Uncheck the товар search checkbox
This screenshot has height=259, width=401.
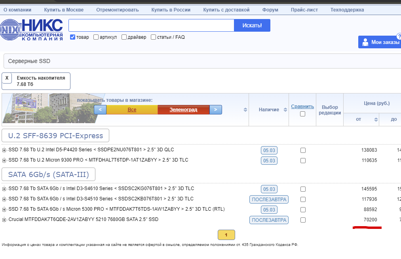[x=72, y=37]
